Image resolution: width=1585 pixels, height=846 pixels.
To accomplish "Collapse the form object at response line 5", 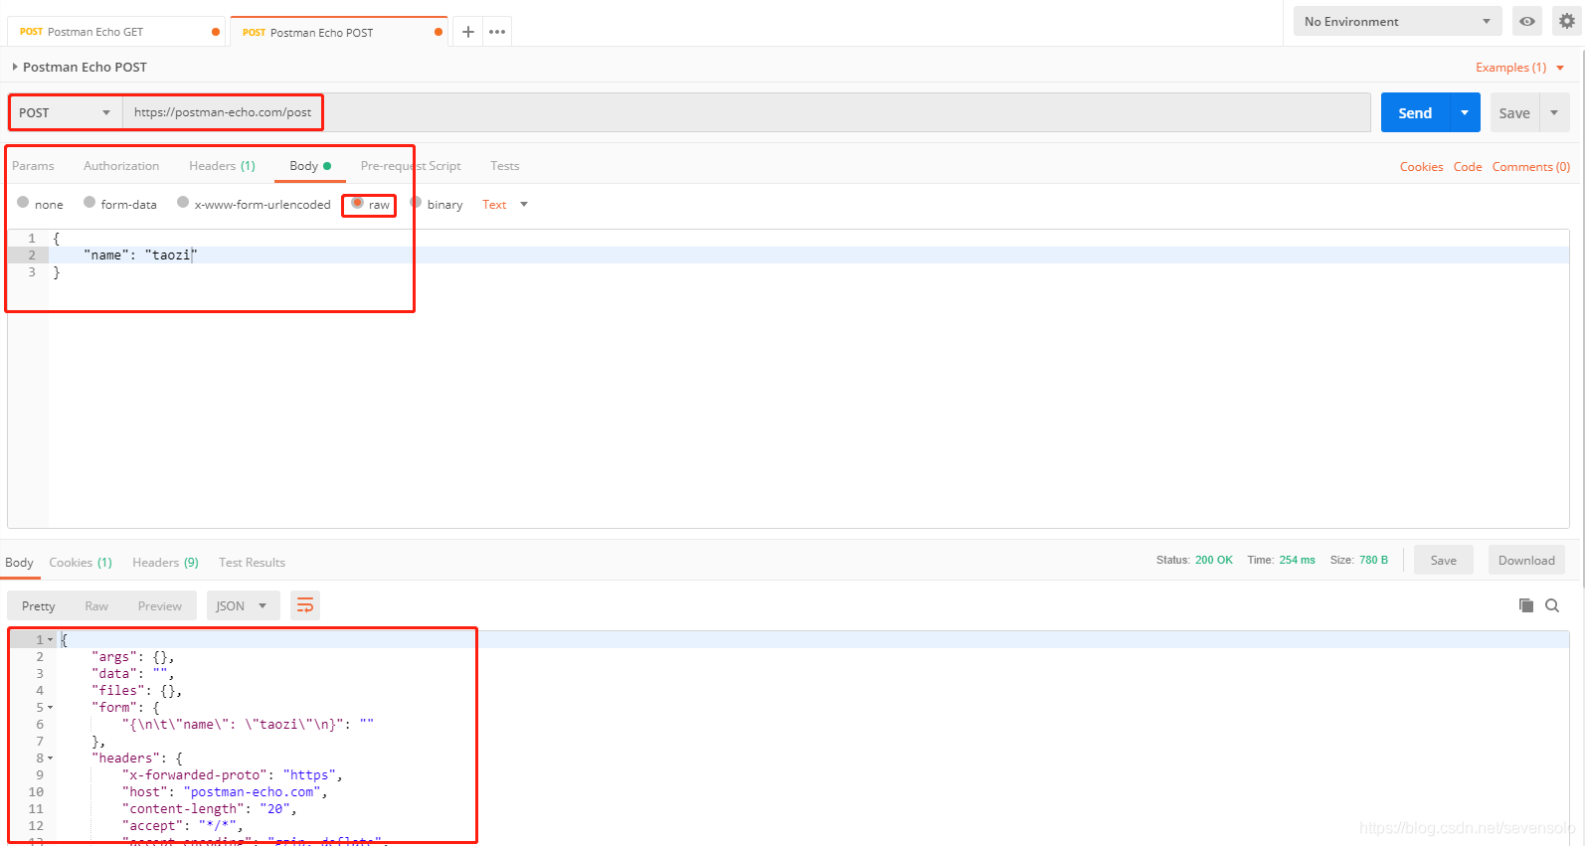I will [x=50, y=708].
